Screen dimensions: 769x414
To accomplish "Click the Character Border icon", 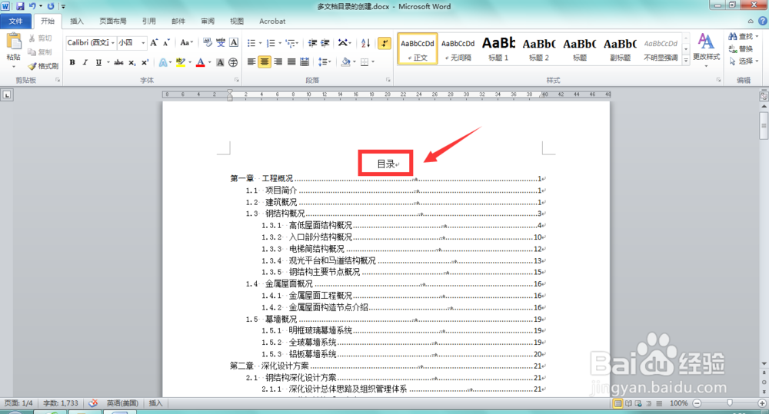I will [234, 42].
